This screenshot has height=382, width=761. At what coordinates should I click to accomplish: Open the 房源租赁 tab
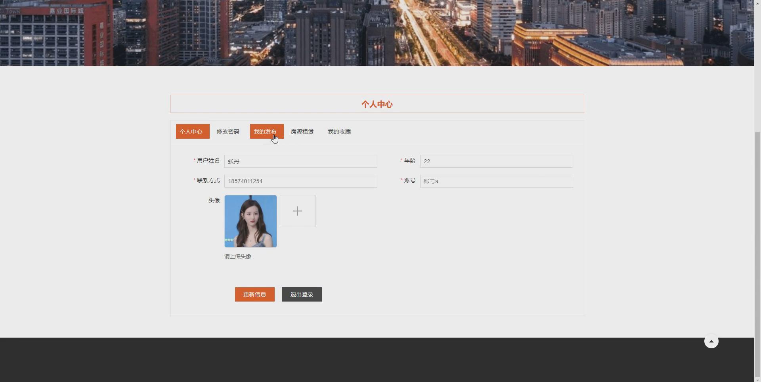coord(302,131)
